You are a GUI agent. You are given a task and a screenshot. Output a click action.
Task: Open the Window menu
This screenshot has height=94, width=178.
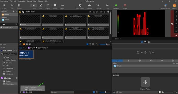click(40, 1)
